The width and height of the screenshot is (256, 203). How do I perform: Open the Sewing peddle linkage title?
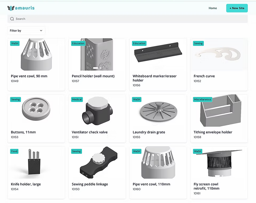point(90,184)
